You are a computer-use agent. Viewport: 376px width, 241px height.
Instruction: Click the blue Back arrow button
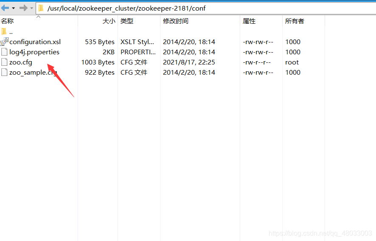tap(5, 8)
